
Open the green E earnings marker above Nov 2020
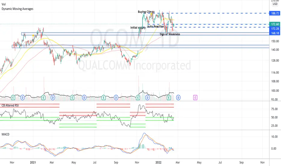[x=13, y=97]
